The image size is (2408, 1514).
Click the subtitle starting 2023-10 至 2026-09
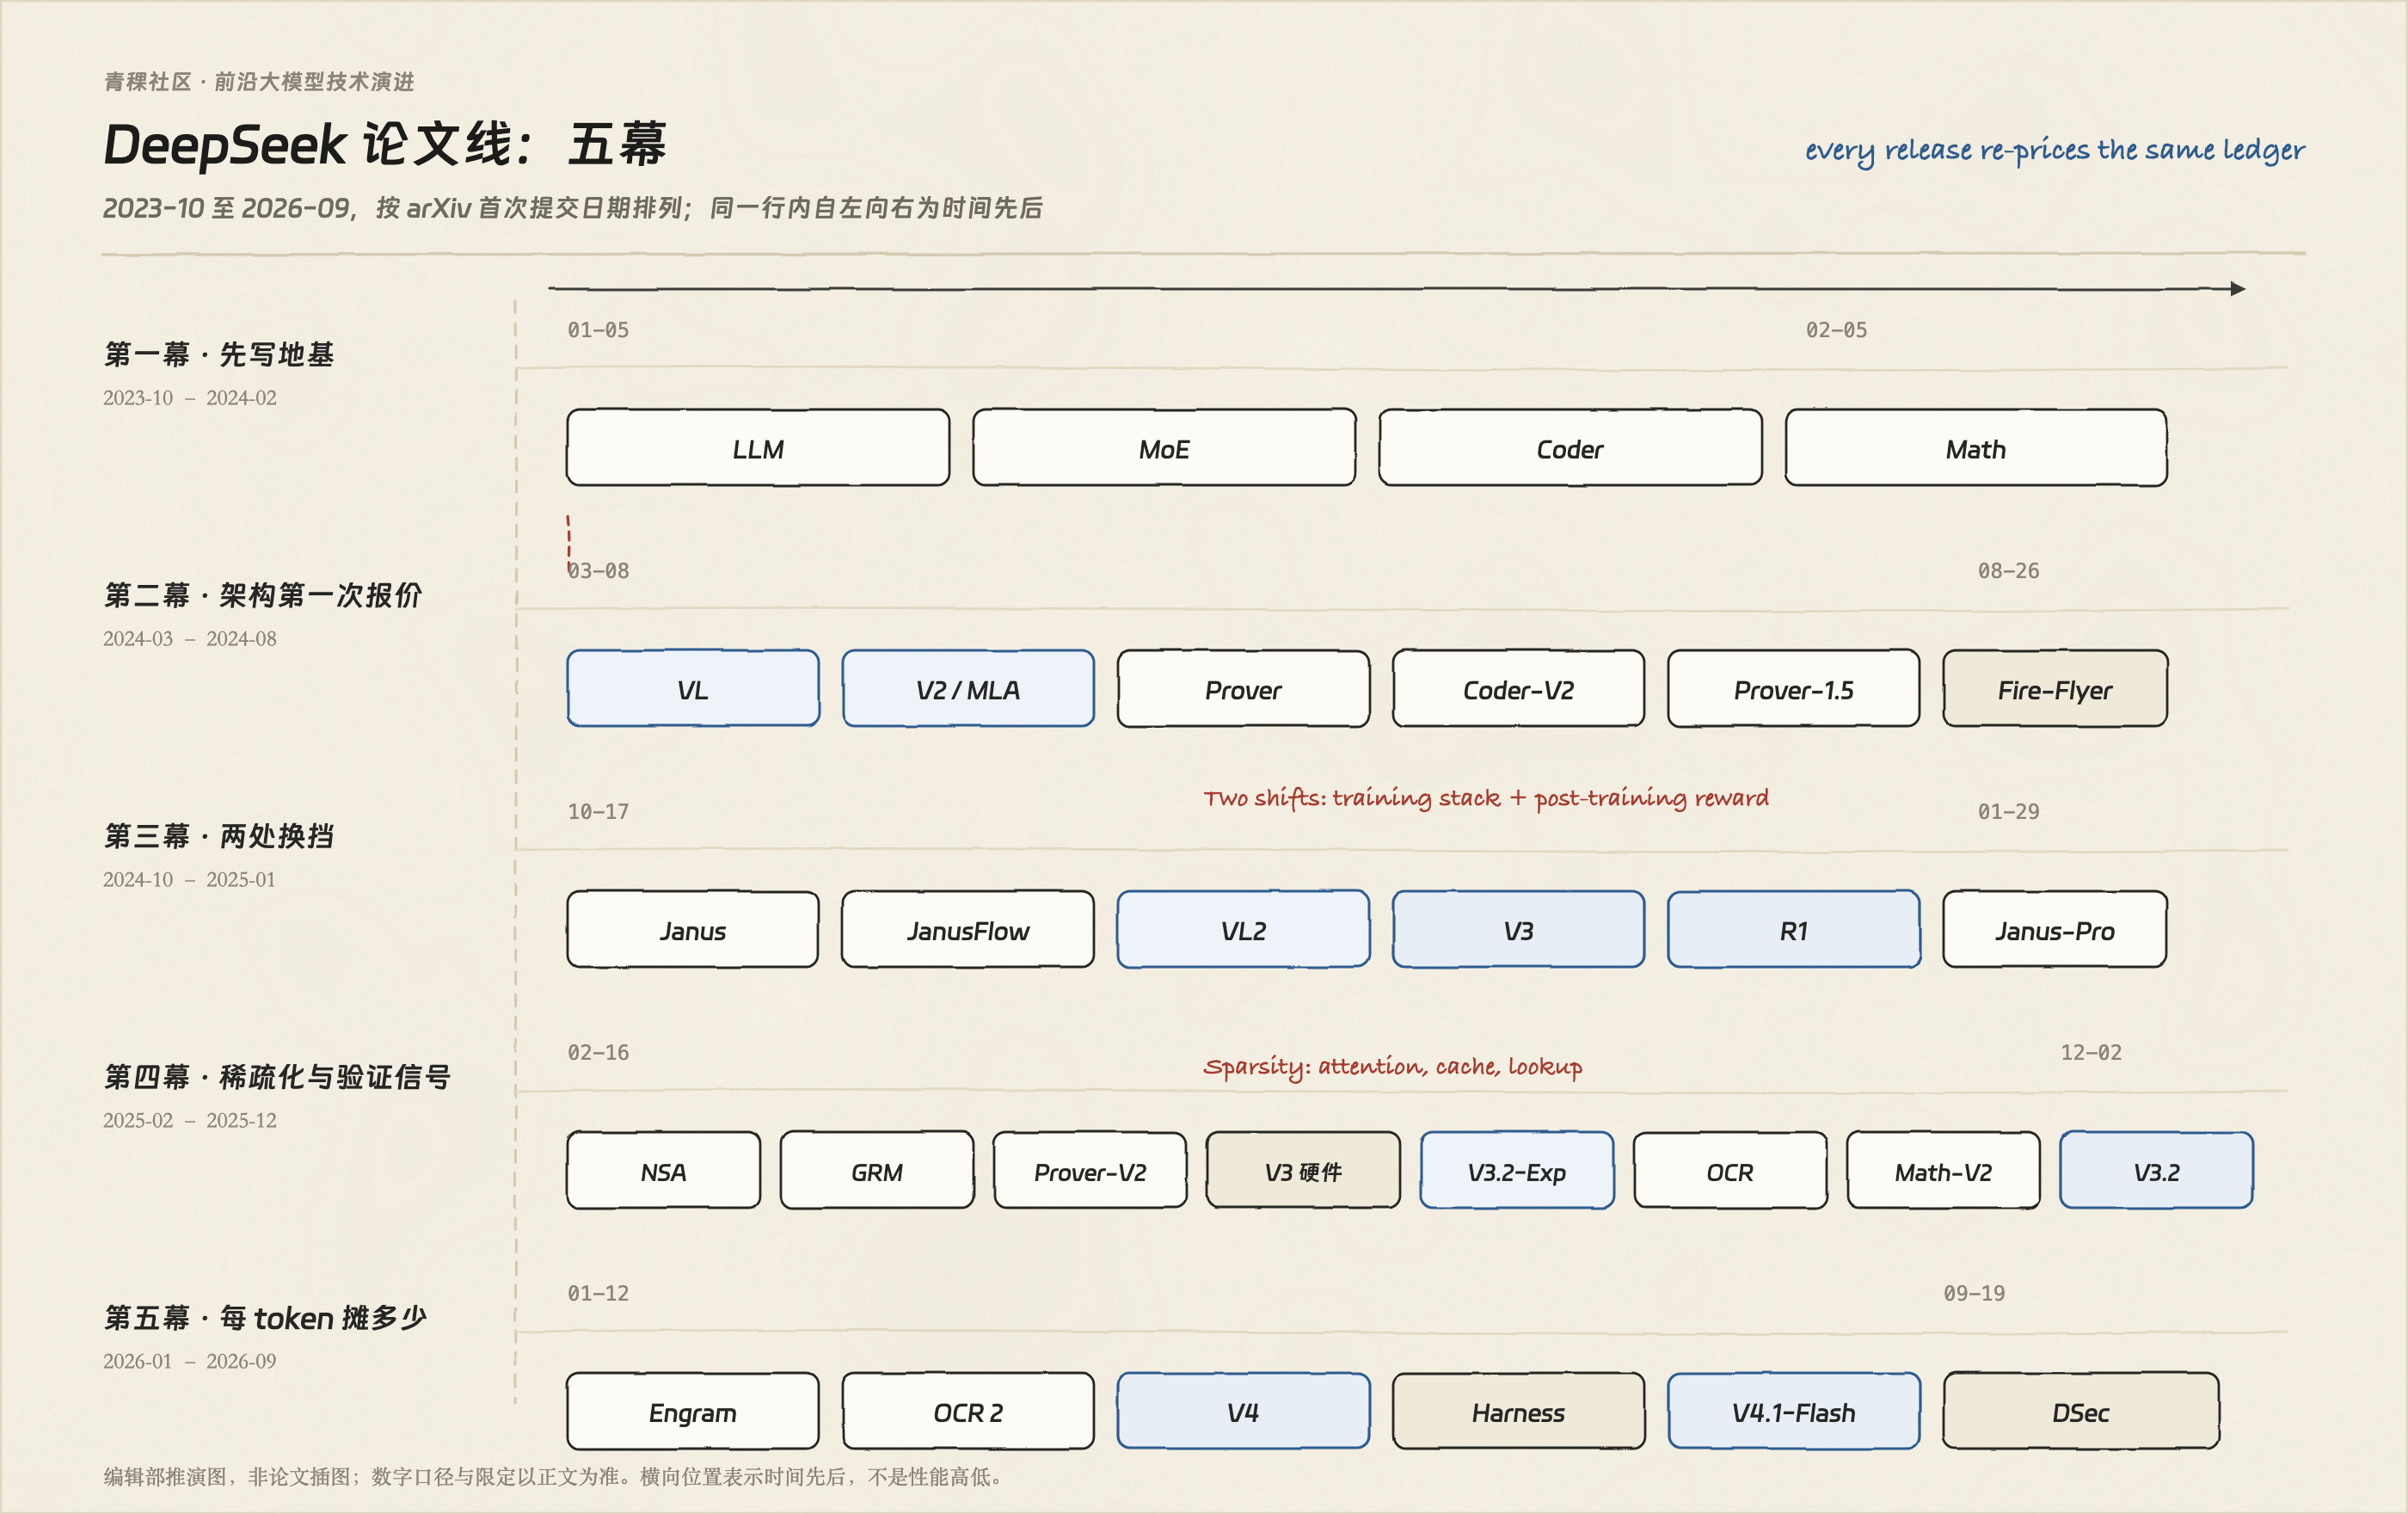point(572,208)
